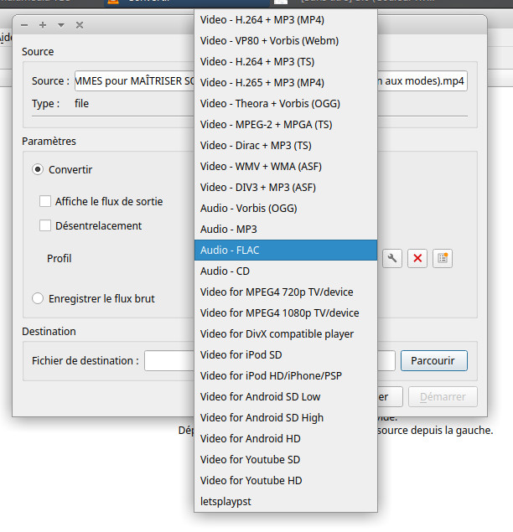Enable Affiche le flux de sortie
Viewport: 513px width, 532px height.
coord(45,201)
